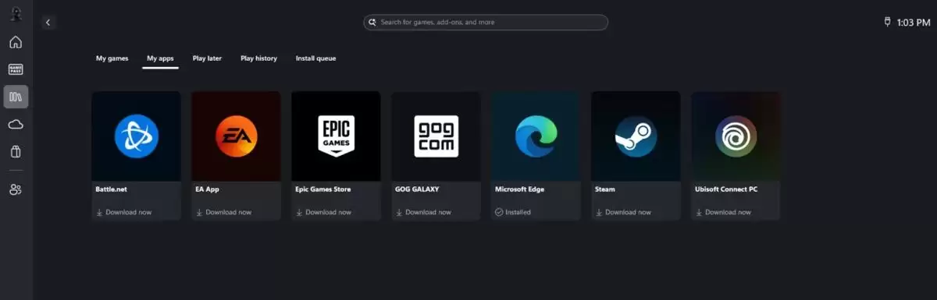Open the Play later tab
Viewport: 937px width, 300px height.
pyautogui.click(x=207, y=58)
